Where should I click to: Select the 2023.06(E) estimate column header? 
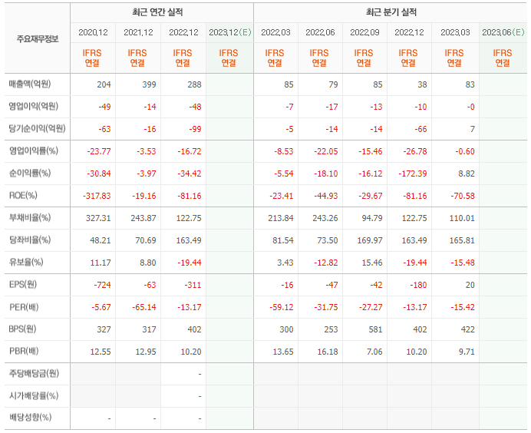click(503, 32)
